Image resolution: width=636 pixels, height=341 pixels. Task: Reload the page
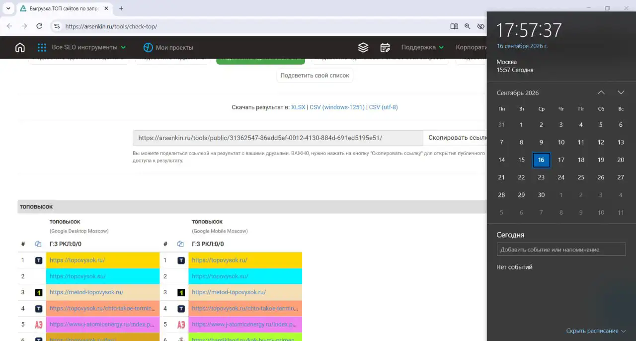tap(39, 26)
